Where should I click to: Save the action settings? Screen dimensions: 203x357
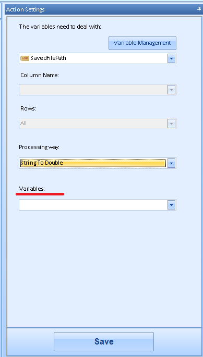(104, 341)
